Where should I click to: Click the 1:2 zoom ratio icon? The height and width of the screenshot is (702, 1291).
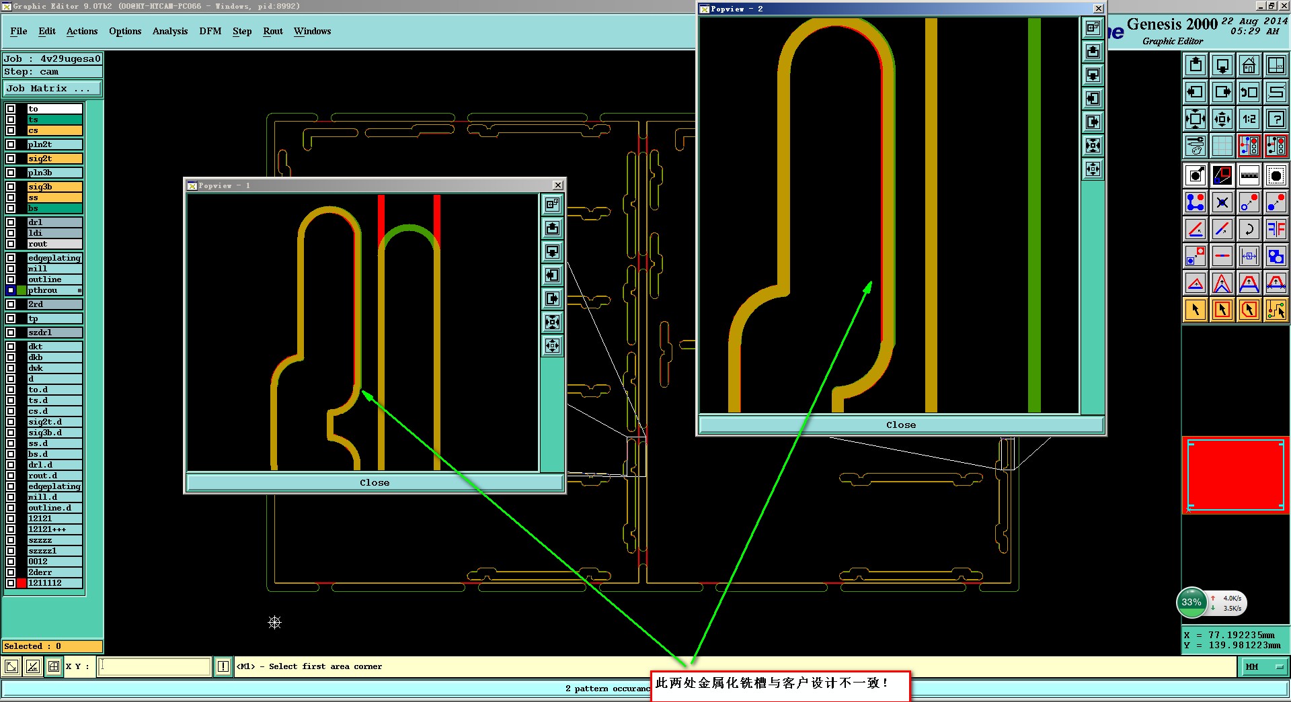coord(1249,119)
